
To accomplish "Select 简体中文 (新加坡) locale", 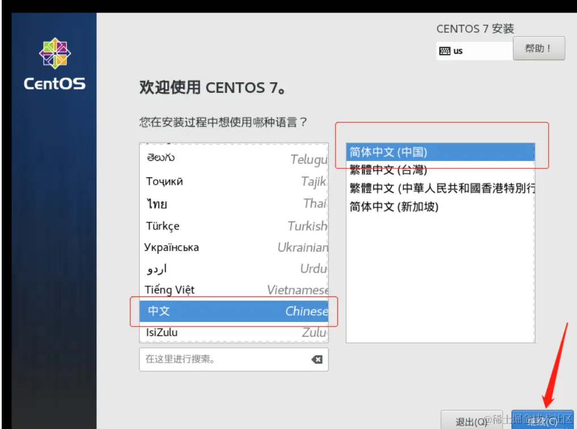I will click(x=440, y=207).
